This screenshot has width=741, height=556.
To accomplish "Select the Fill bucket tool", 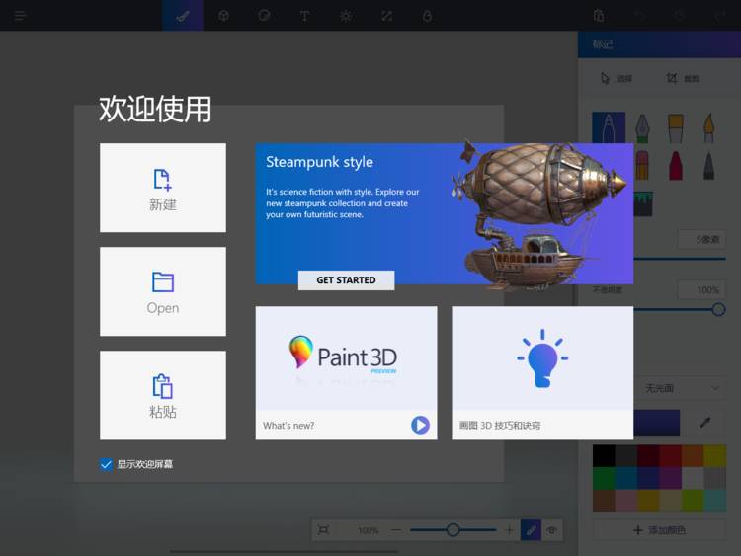I will 643,203.
